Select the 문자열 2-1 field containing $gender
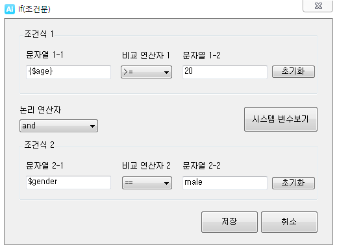The width and height of the screenshot is (337, 249). (x=68, y=182)
